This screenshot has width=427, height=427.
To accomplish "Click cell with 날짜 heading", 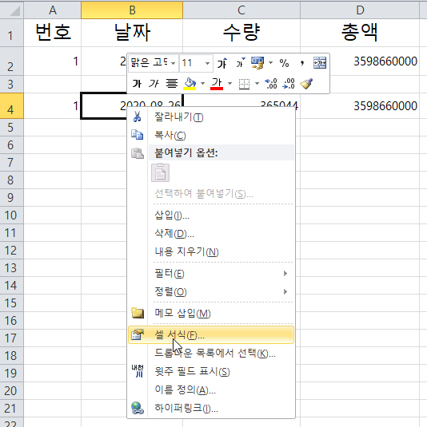I will (132, 33).
